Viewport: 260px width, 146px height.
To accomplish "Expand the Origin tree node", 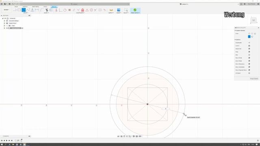I will click(4, 26).
